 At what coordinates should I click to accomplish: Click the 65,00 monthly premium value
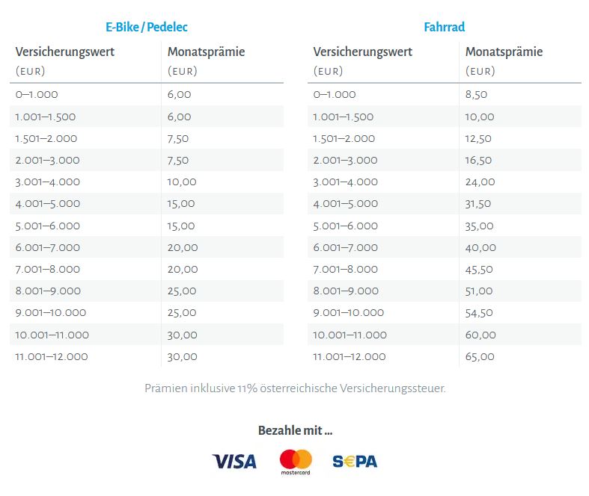480,356
